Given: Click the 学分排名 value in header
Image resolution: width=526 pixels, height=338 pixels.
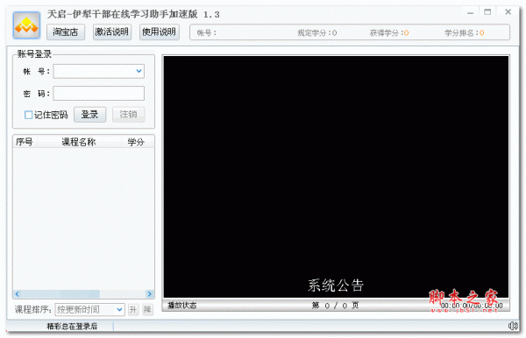Looking at the screenshot, I should point(481,32).
